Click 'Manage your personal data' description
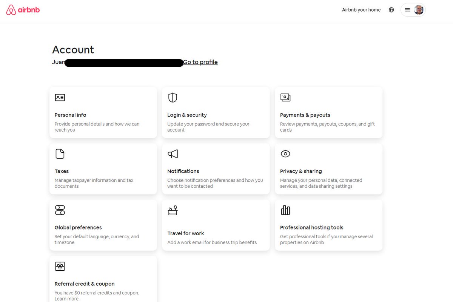Image resolution: width=453 pixels, height=302 pixels. tap(321, 183)
